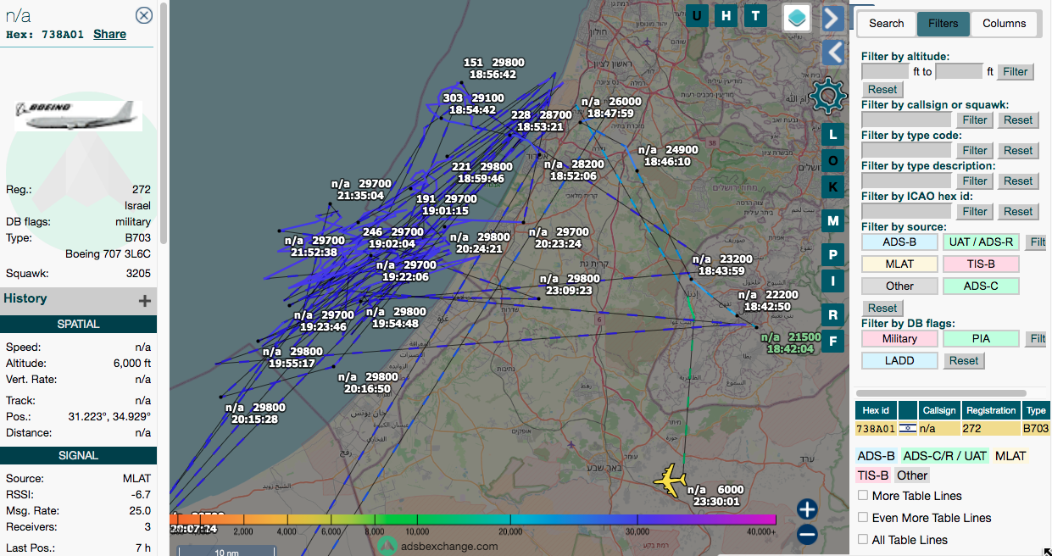This screenshot has width=1052, height=556.
Task: Click the T map button
Action: point(754,15)
